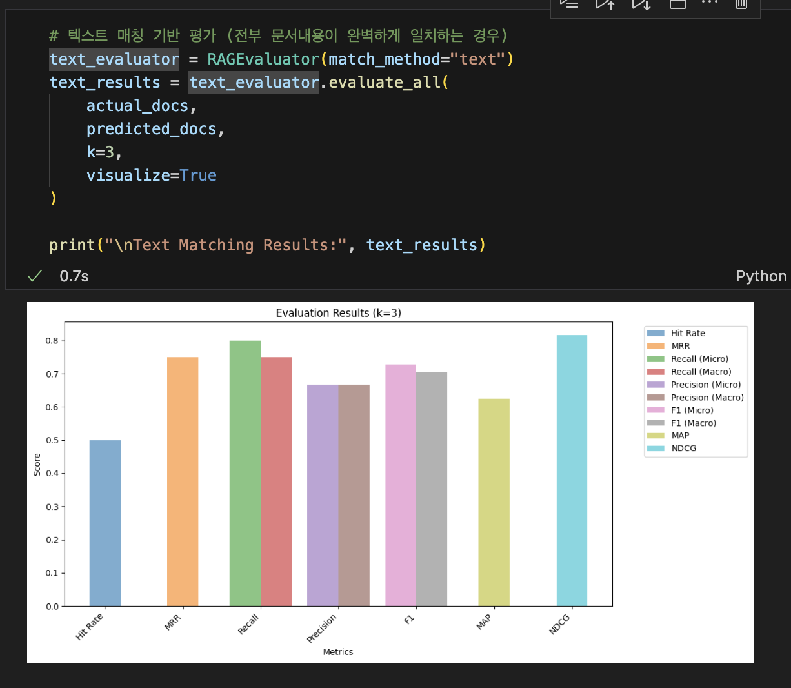Viewport: 791px width, 688px height.
Task: Click the green execution success checkmark
Action: [x=35, y=276]
